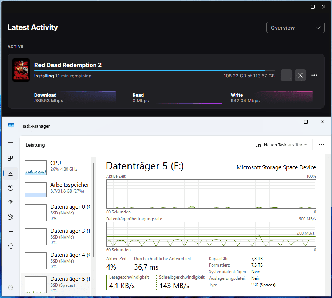Open the Overview dropdown in Latest Activity
Viewport: 332px width, 298px height.
(295, 27)
